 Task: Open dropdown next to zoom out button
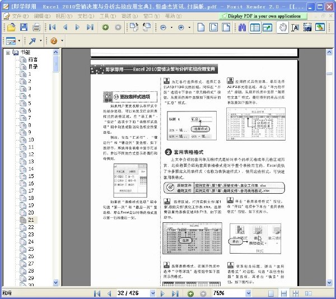point(171,27)
